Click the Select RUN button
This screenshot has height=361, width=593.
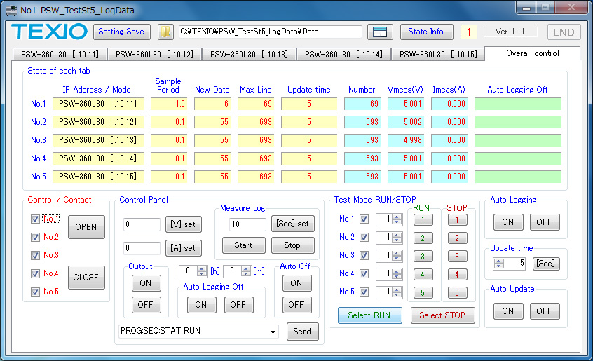pos(369,315)
